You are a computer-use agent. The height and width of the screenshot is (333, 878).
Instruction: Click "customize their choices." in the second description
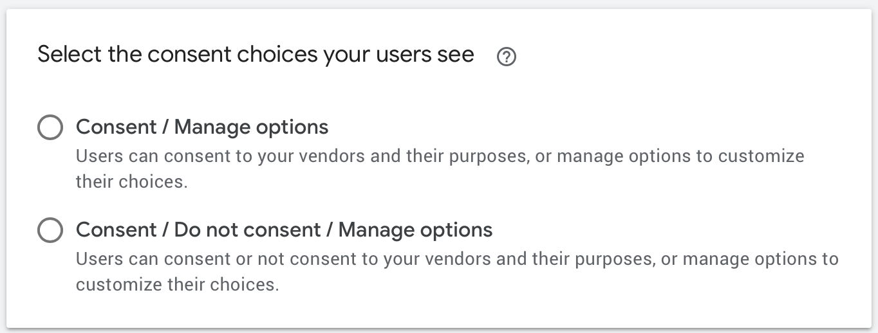pyautogui.click(x=177, y=285)
